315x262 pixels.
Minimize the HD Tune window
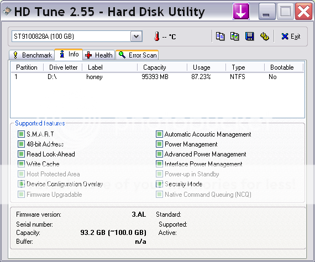point(267,12)
